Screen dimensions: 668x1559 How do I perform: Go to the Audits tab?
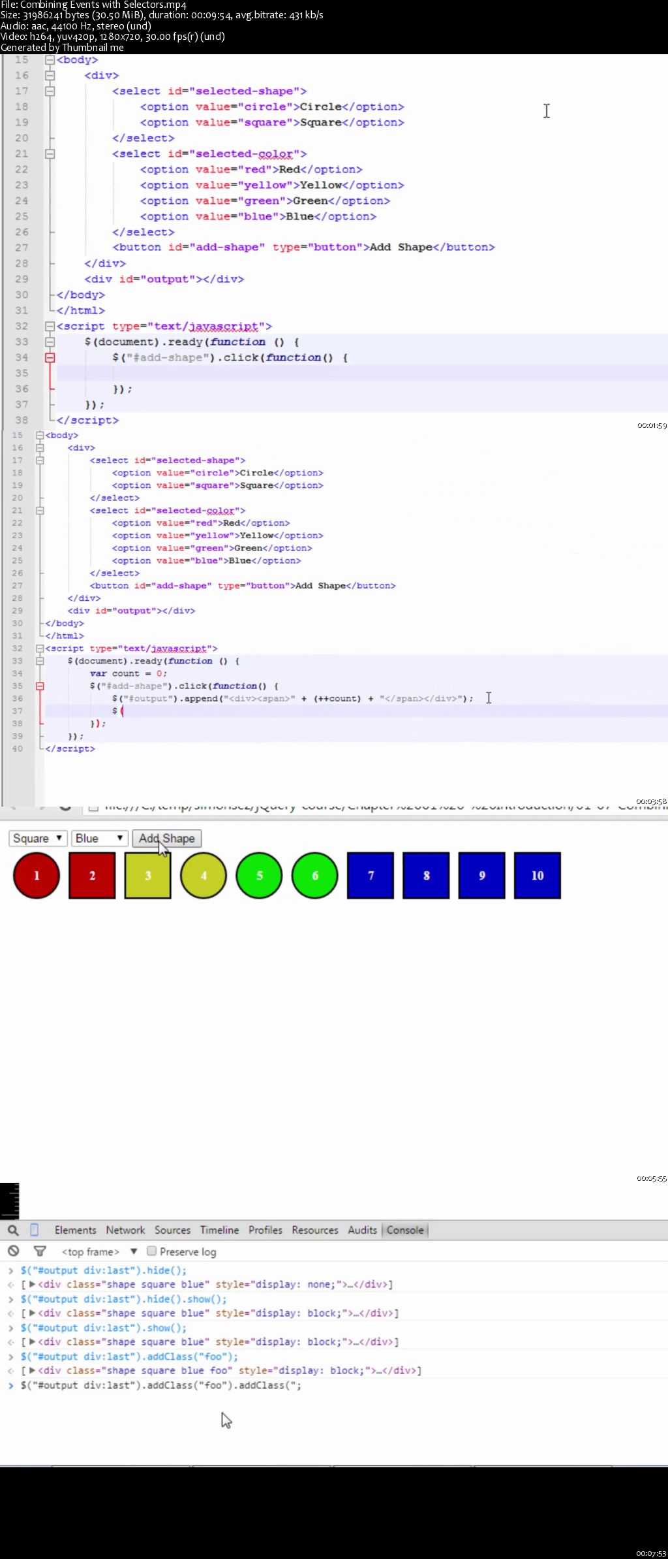click(362, 1230)
